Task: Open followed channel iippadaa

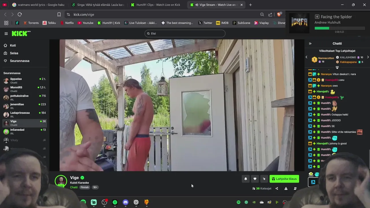Action: (25, 81)
